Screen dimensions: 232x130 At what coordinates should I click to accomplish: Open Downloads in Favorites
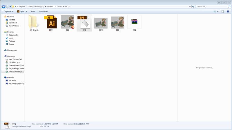click(x=13, y=23)
